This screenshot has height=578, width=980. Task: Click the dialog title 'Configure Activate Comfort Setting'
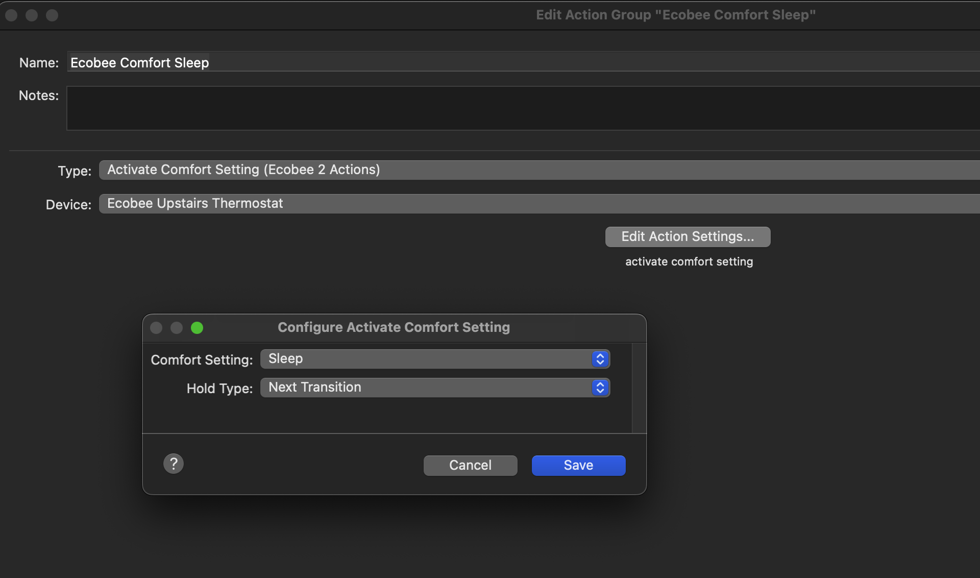point(394,327)
